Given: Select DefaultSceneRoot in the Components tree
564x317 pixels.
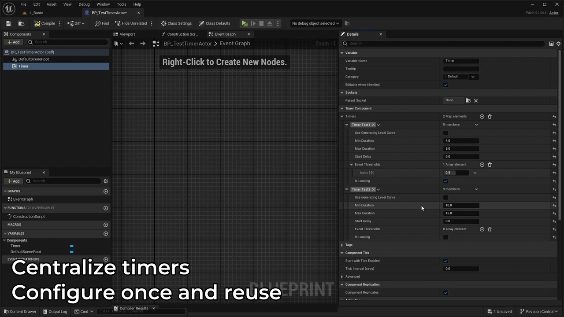Looking at the screenshot, I should point(33,59).
